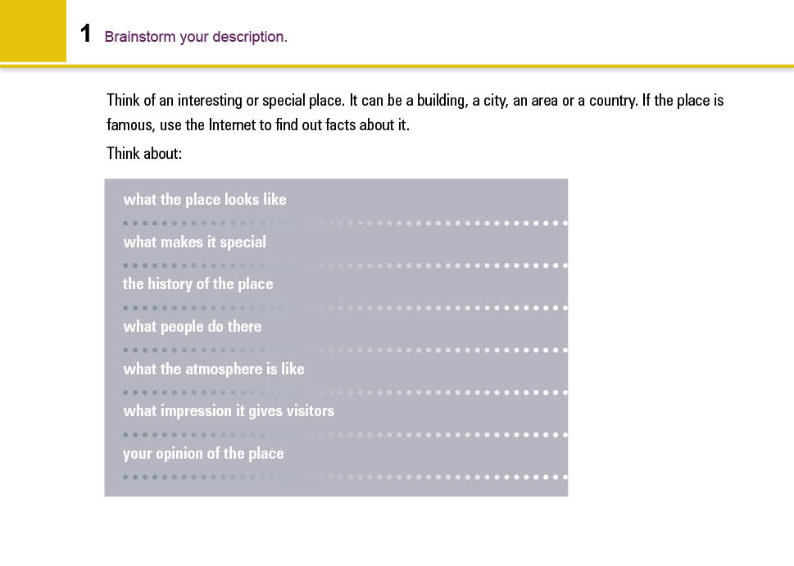Click the instruction paragraph about a special place
This screenshot has height=566, width=794.
click(415, 113)
